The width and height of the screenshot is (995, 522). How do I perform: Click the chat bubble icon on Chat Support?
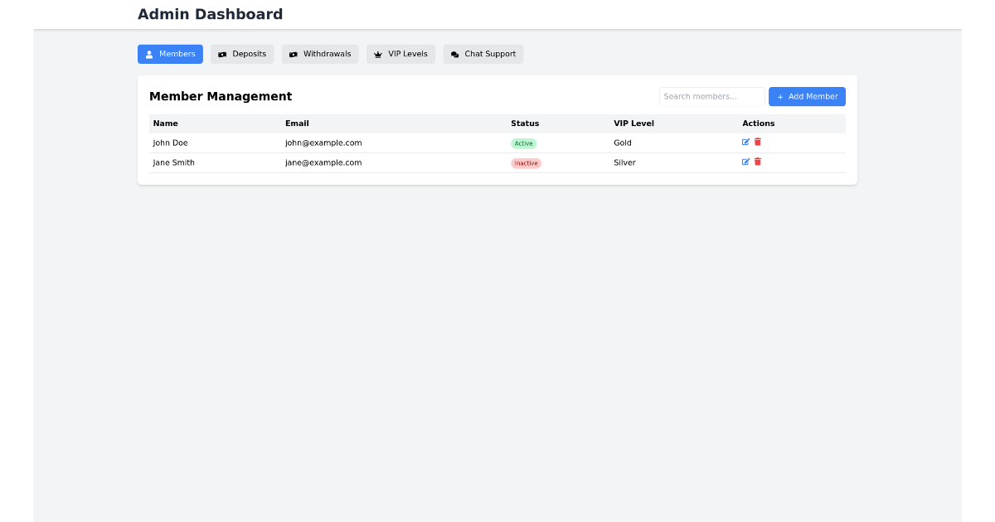454,54
